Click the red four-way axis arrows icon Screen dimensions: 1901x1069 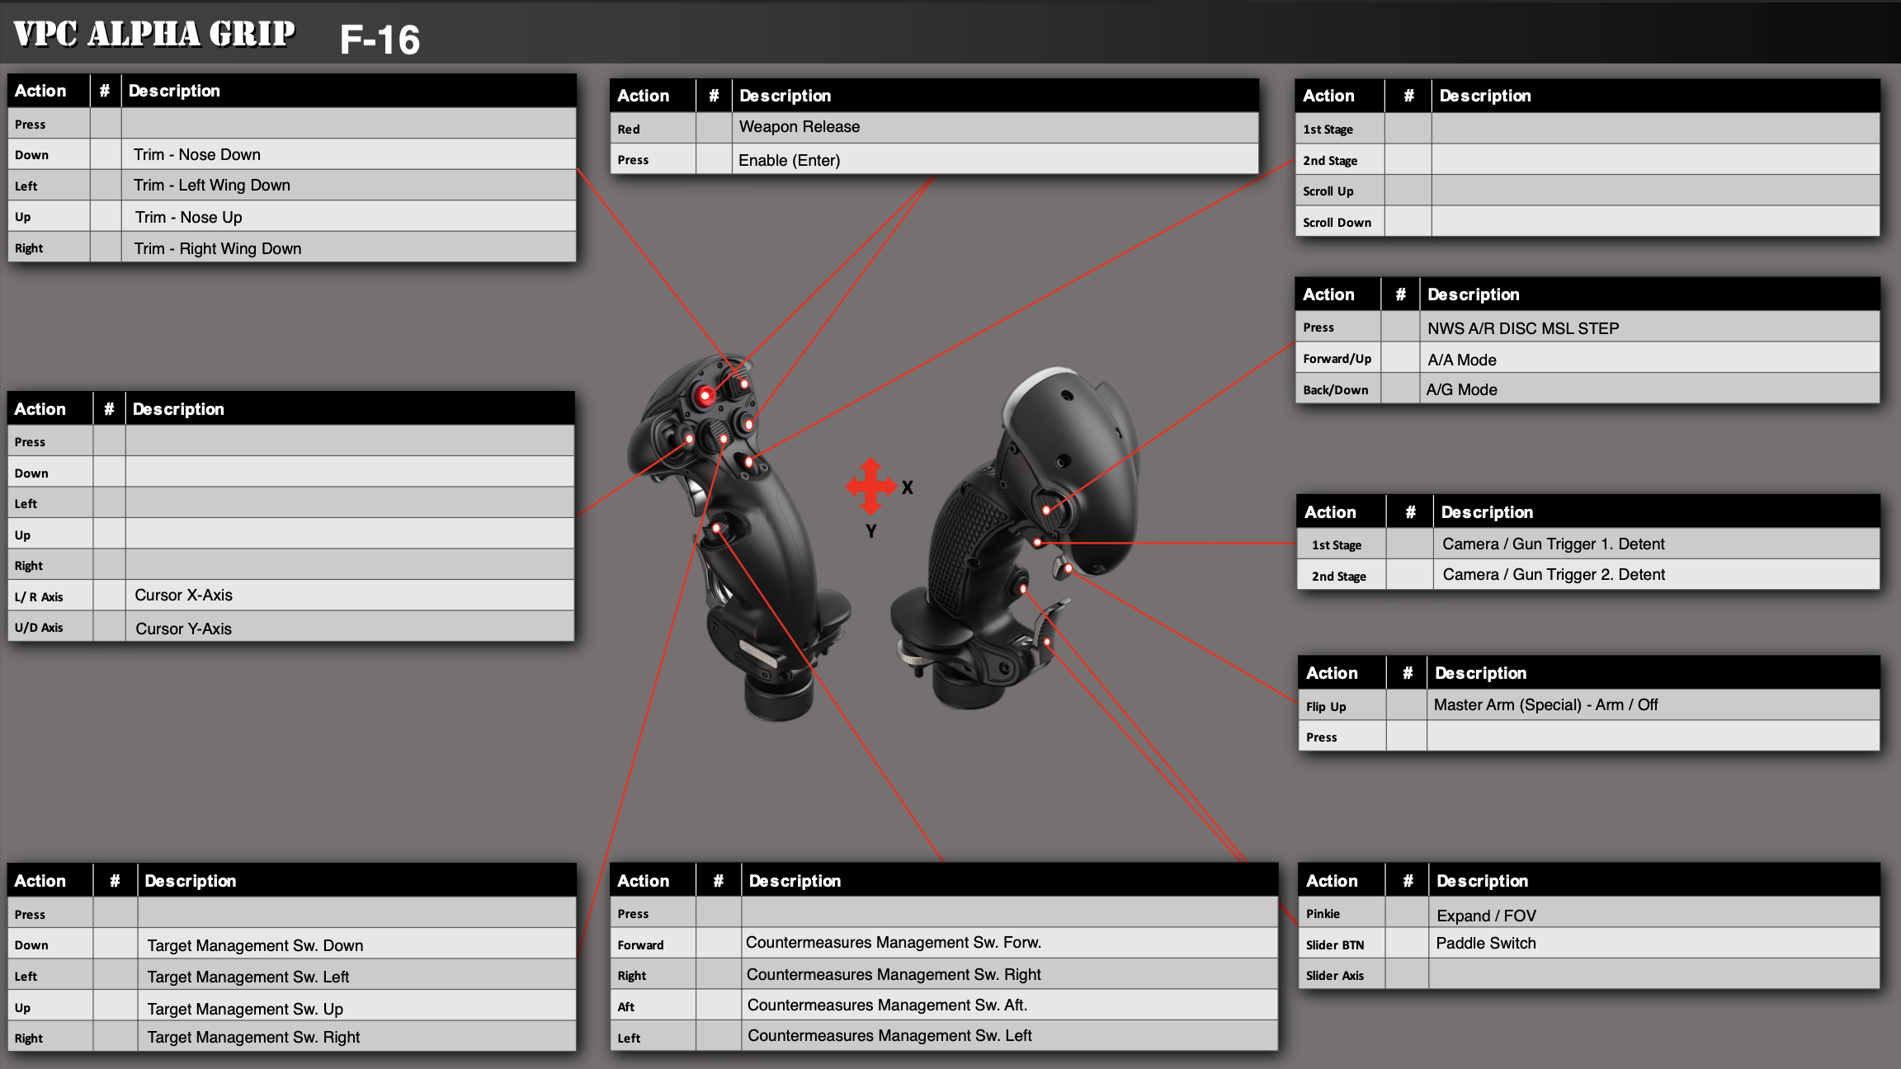(x=870, y=486)
